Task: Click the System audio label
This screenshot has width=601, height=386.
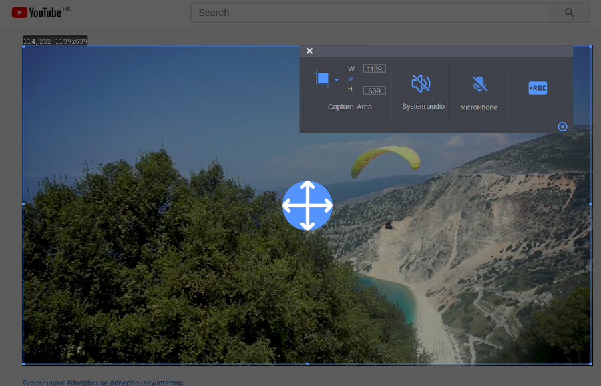Action: (423, 107)
